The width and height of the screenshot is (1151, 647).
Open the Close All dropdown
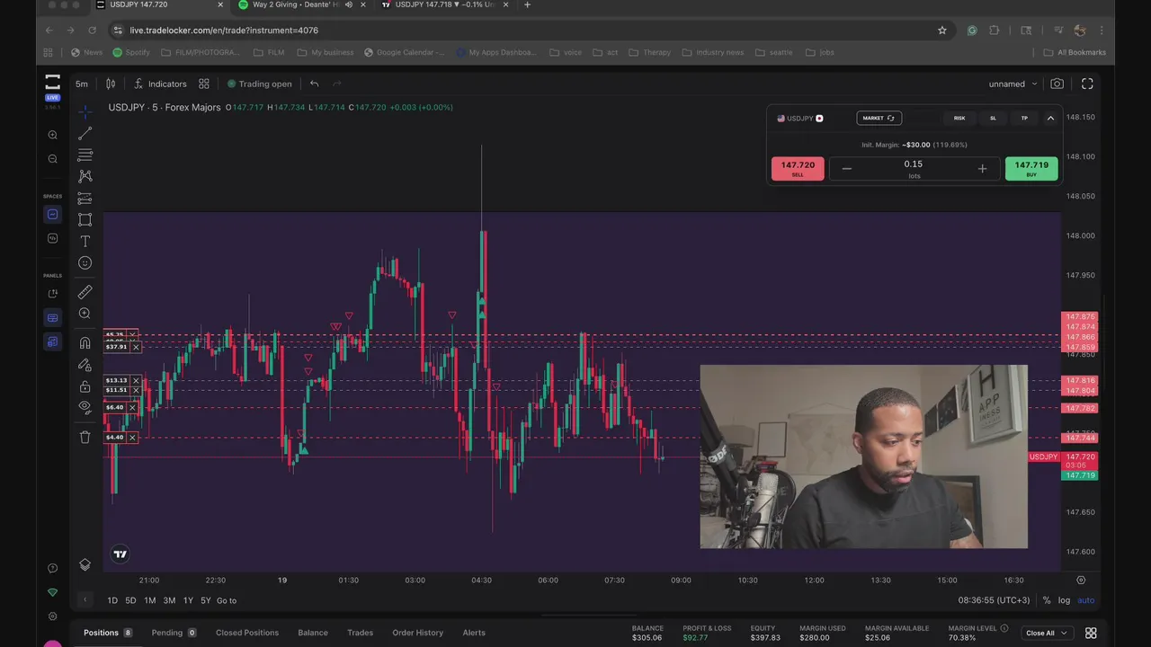pos(1048,633)
